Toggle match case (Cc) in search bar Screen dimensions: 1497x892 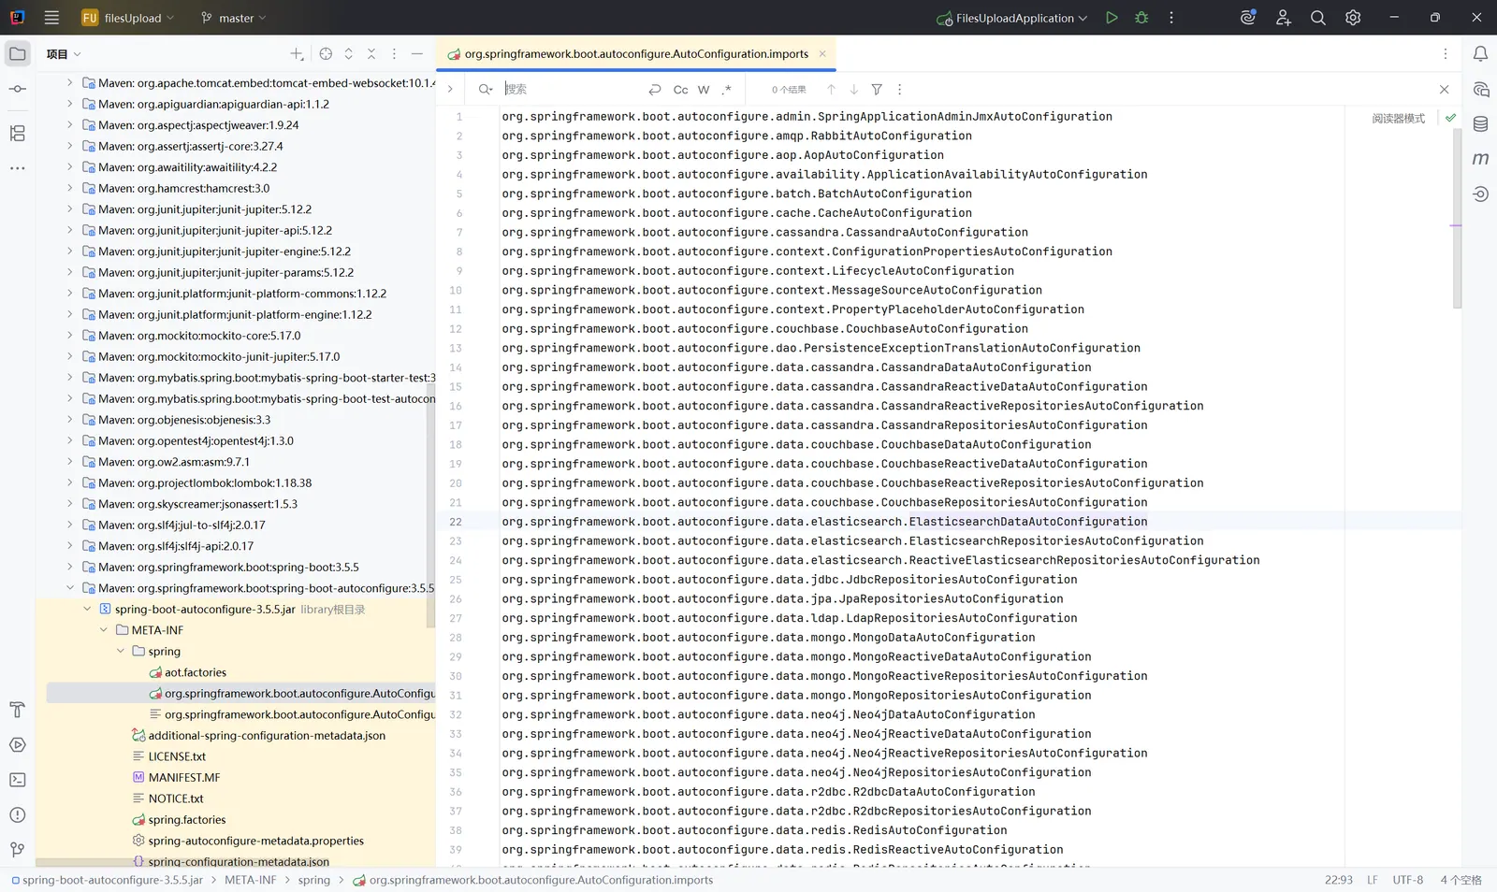[680, 90]
